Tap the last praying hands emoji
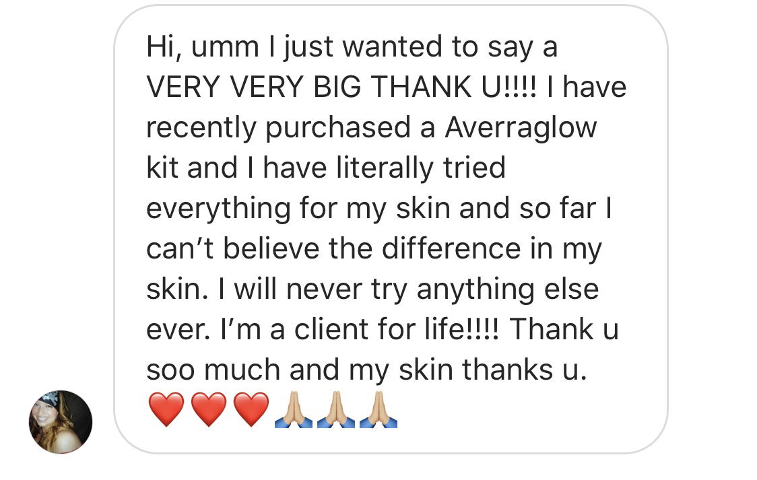 pyautogui.click(x=378, y=409)
